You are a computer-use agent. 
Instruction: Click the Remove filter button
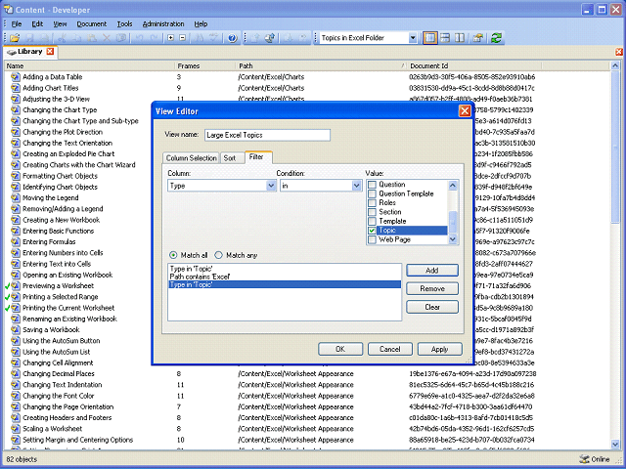(x=432, y=289)
